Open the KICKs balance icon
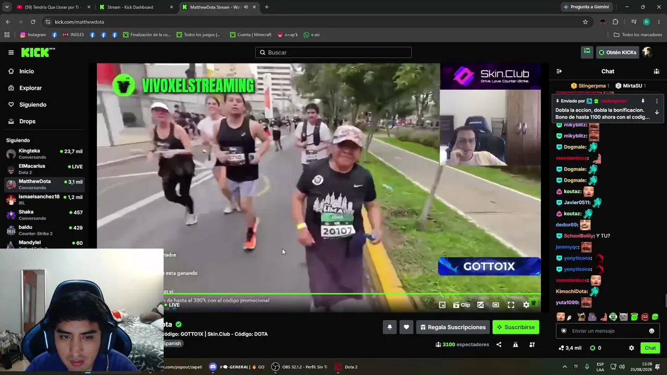 point(592,348)
